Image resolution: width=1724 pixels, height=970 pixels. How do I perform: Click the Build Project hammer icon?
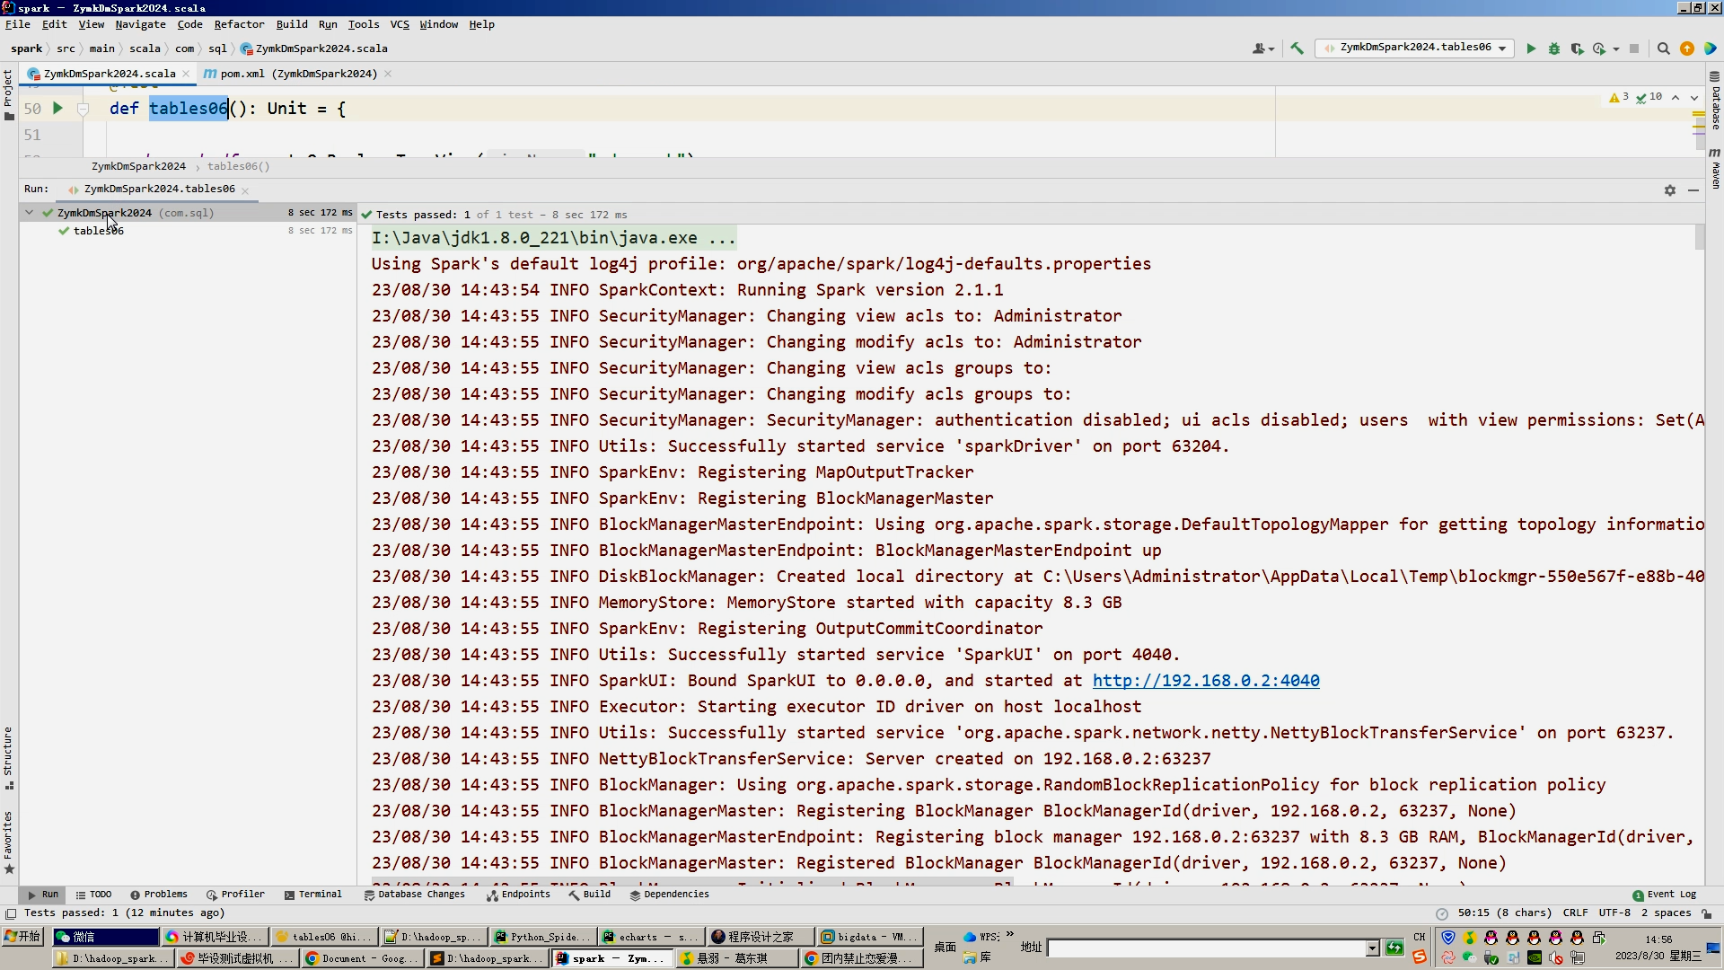1297,48
